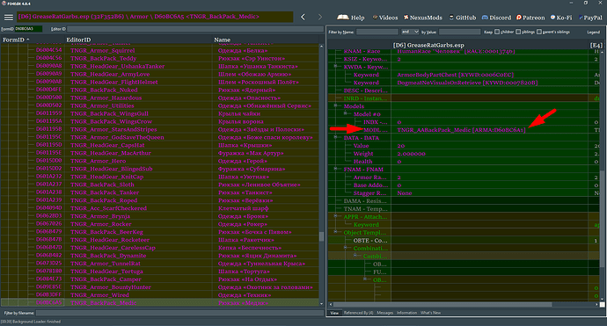This screenshot has height=326, width=607.
Task: Click the Filter by Name field
Action: pyautogui.click(x=377, y=32)
